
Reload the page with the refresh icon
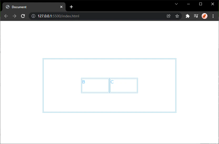(x=23, y=16)
